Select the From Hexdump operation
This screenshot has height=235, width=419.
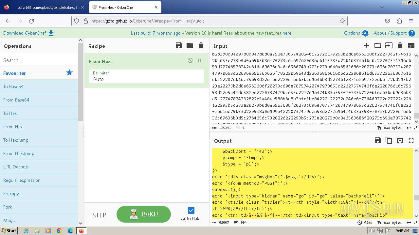point(39,153)
